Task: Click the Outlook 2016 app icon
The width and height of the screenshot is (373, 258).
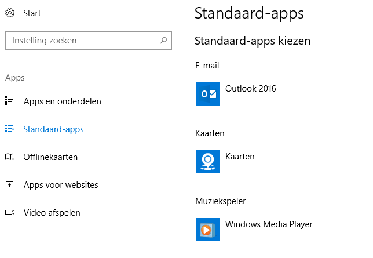Action: [x=208, y=93]
